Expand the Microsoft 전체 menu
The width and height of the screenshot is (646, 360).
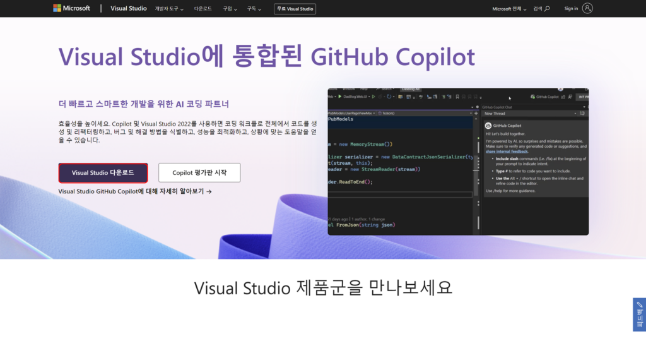[x=509, y=9]
